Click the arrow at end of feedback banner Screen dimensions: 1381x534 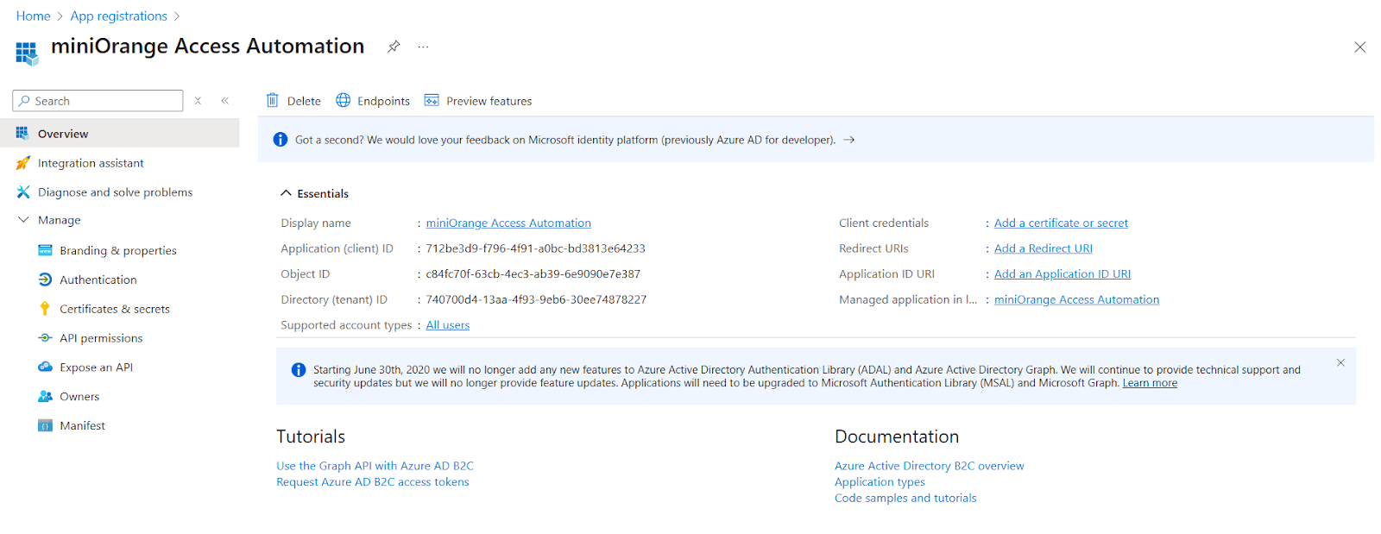849,140
